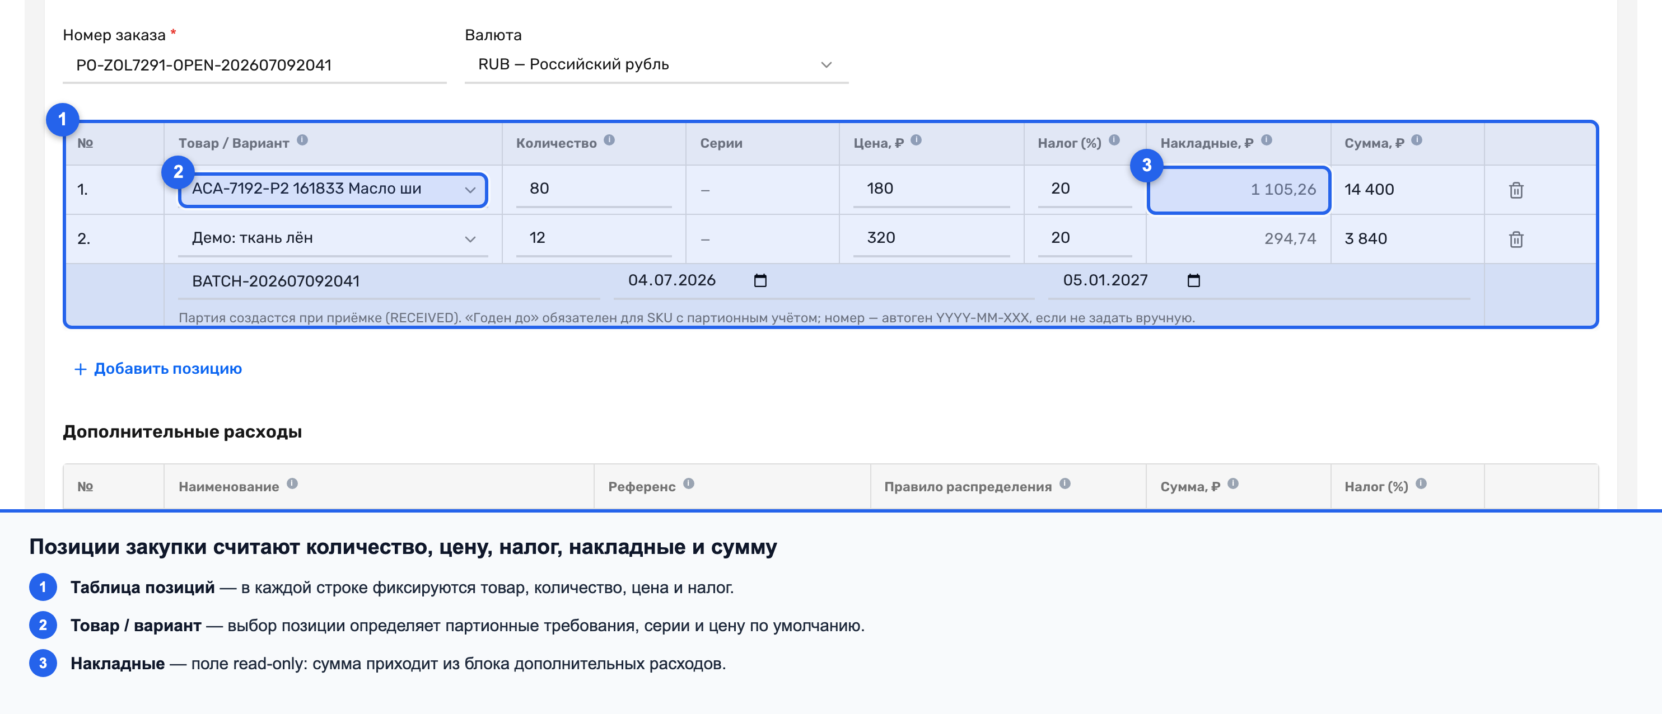Delete row 2 Демо: ткань лён via trash icon
The height and width of the screenshot is (714, 1662).
(1516, 239)
